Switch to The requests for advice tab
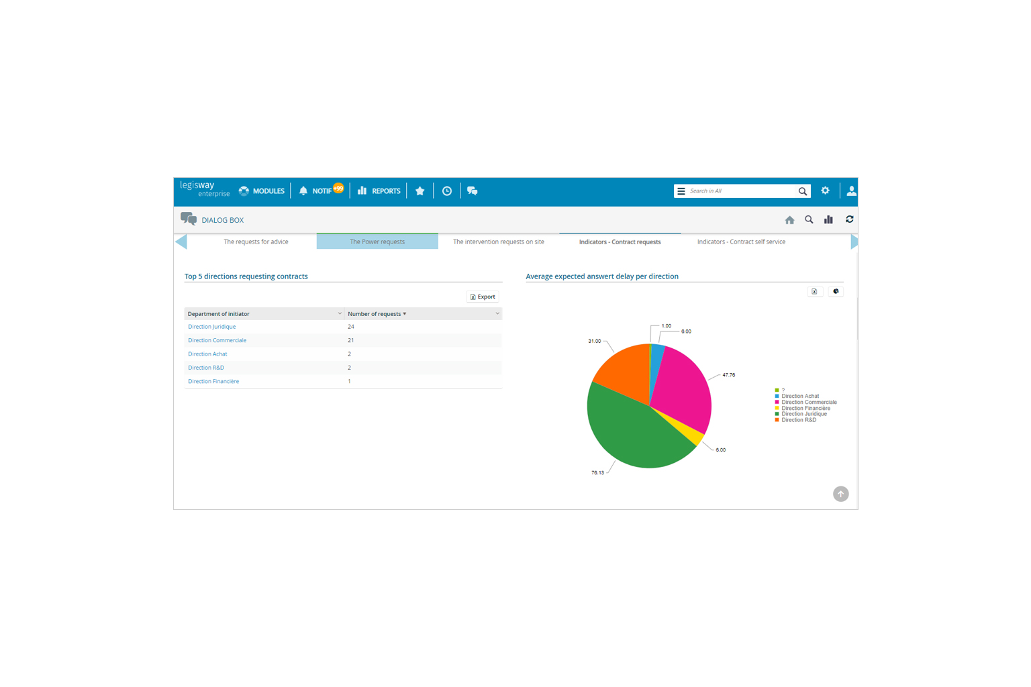Viewport: 1031px width, 687px height. pos(256,242)
